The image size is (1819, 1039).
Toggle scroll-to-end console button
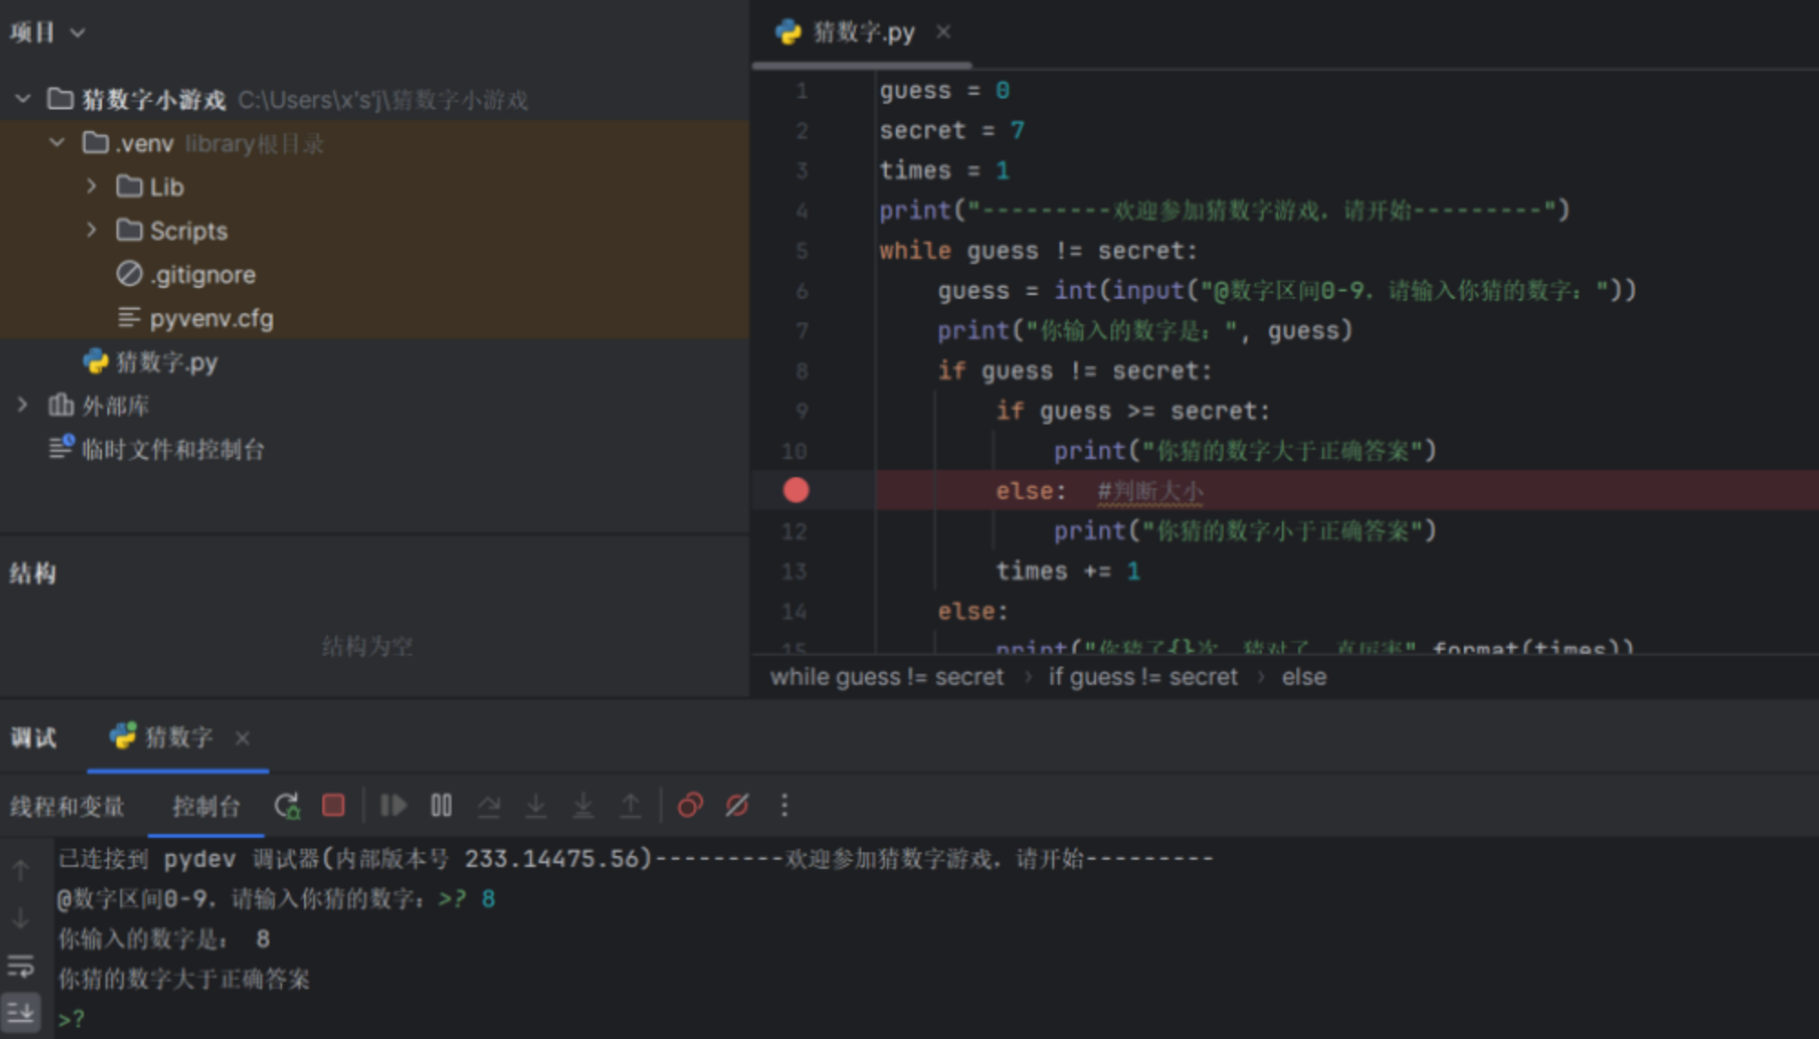[20, 1012]
